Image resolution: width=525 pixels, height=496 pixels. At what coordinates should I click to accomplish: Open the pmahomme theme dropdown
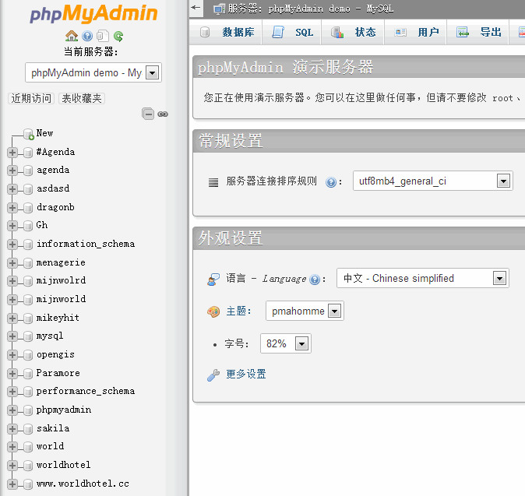click(305, 311)
